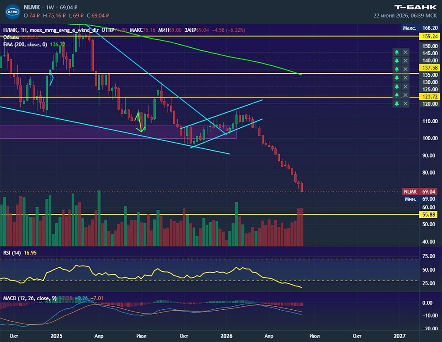Screen dimensions: 442x342
Task: Click the topmost green alert bell icon
Action: click(396, 52)
